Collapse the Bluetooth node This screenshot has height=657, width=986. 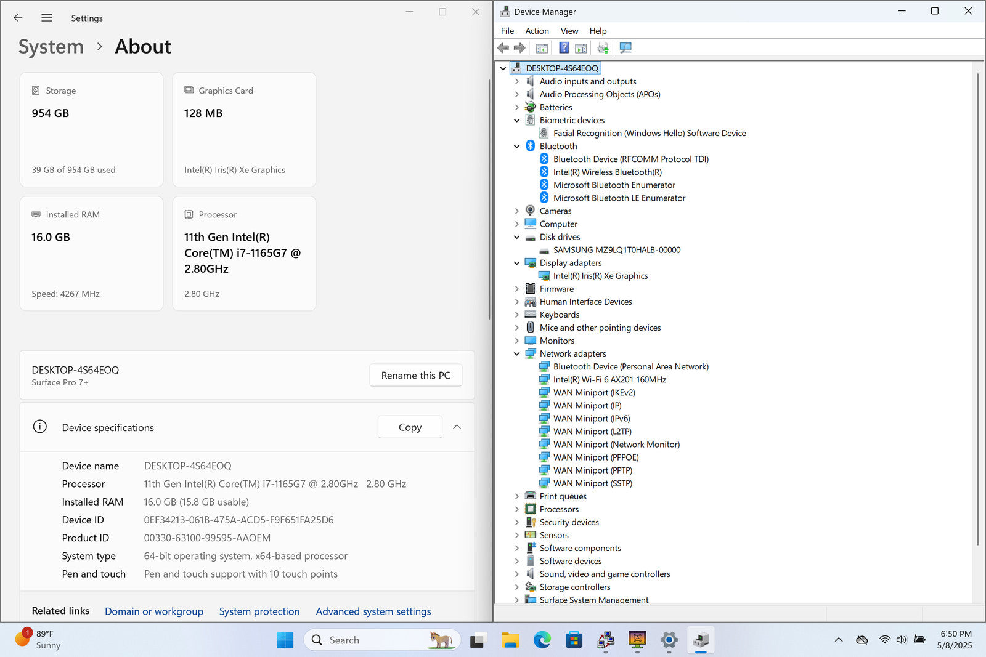[517, 147]
